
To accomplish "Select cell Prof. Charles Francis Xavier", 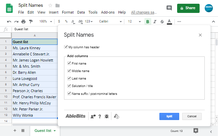I will 35,97.
